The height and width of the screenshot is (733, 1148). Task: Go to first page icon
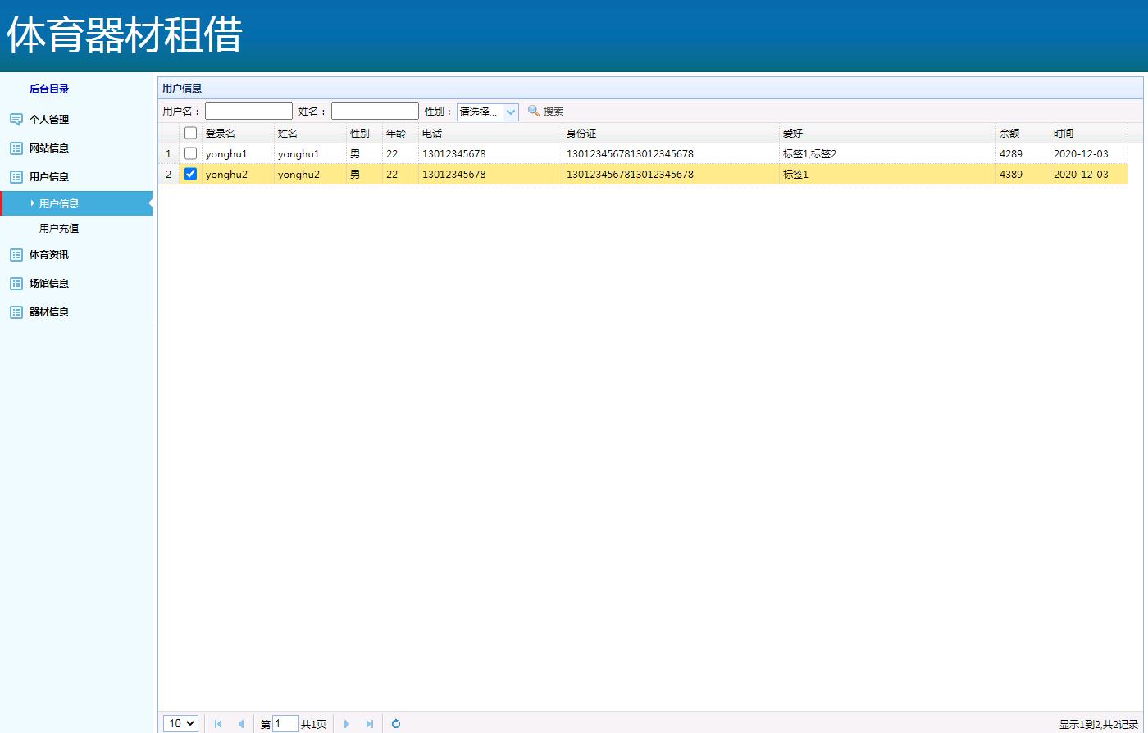(x=218, y=724)
